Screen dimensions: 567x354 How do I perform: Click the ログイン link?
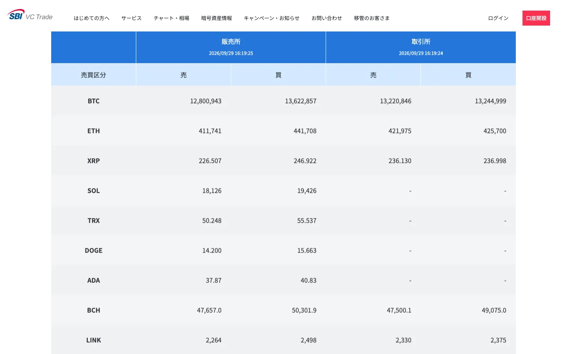[x=498, y=18]
